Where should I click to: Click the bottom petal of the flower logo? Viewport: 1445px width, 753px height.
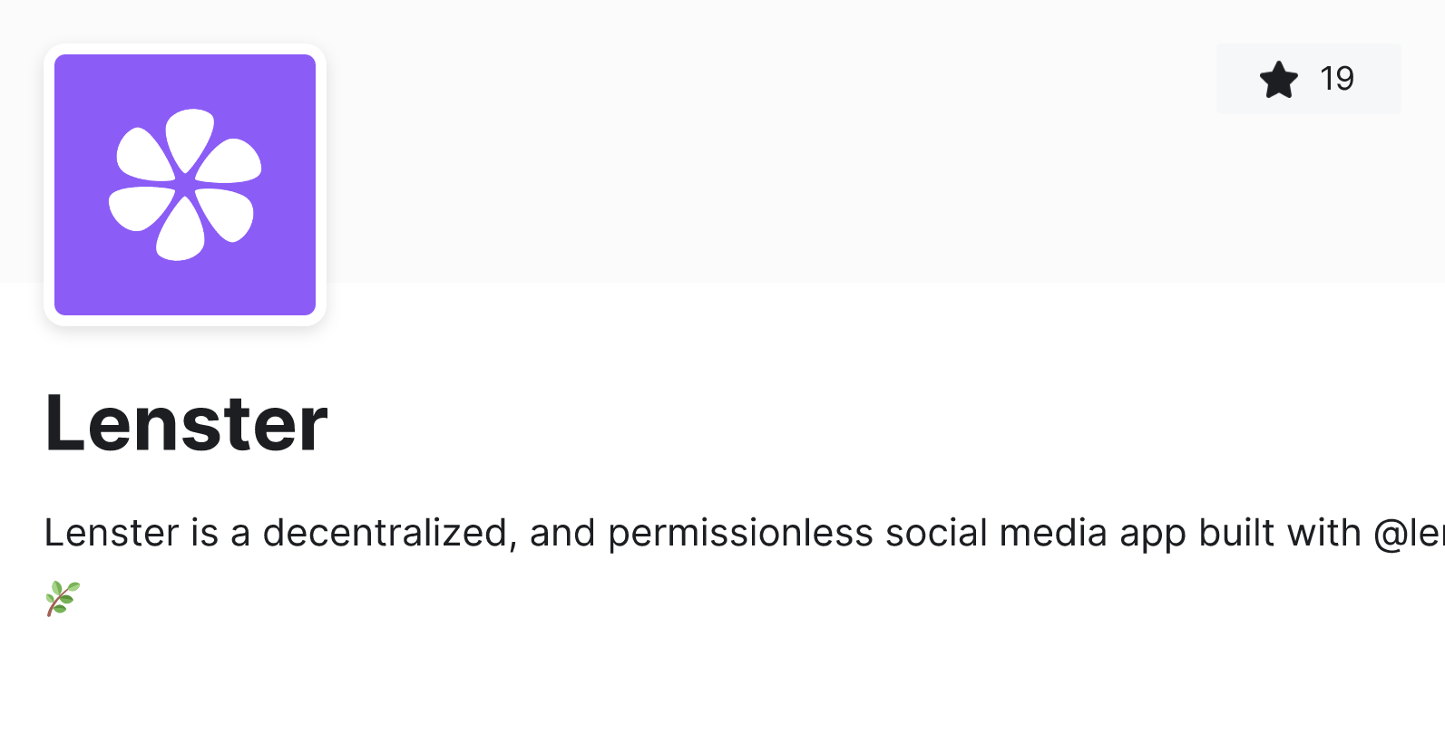[180, 232]
